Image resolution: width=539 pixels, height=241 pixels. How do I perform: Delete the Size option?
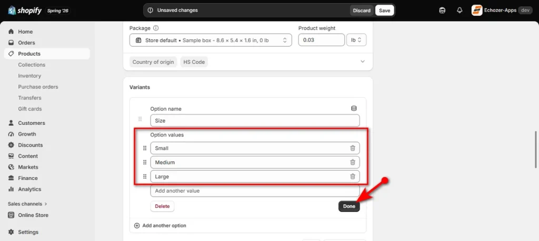[162, 206]
